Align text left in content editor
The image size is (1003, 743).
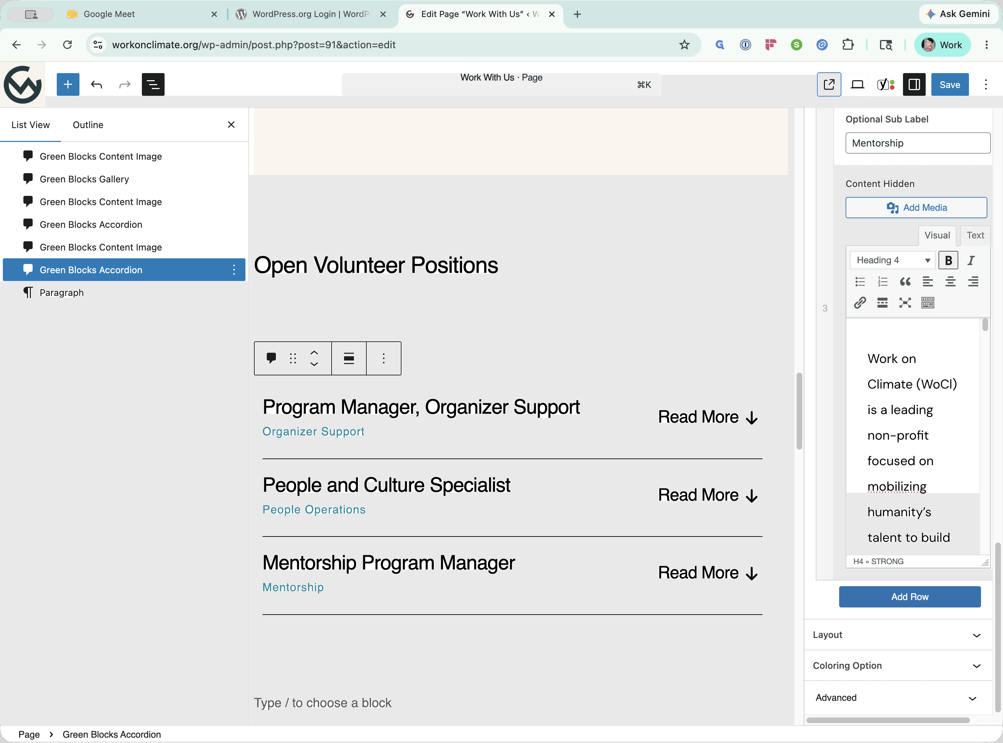927,281
